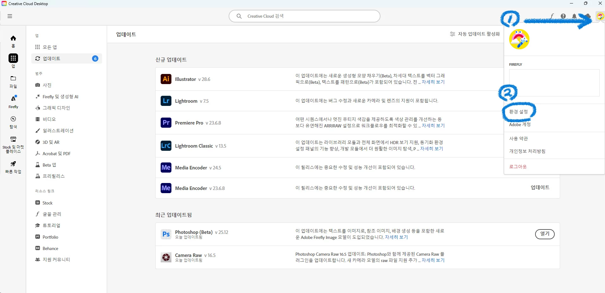The height and width of the screenshot is (293, 605).
Task: Open 사용 약관 from profile menu
Action: pos(518,138)
